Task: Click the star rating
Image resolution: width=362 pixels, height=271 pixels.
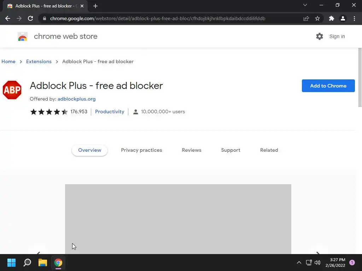Action: click(x=49, y=112)
